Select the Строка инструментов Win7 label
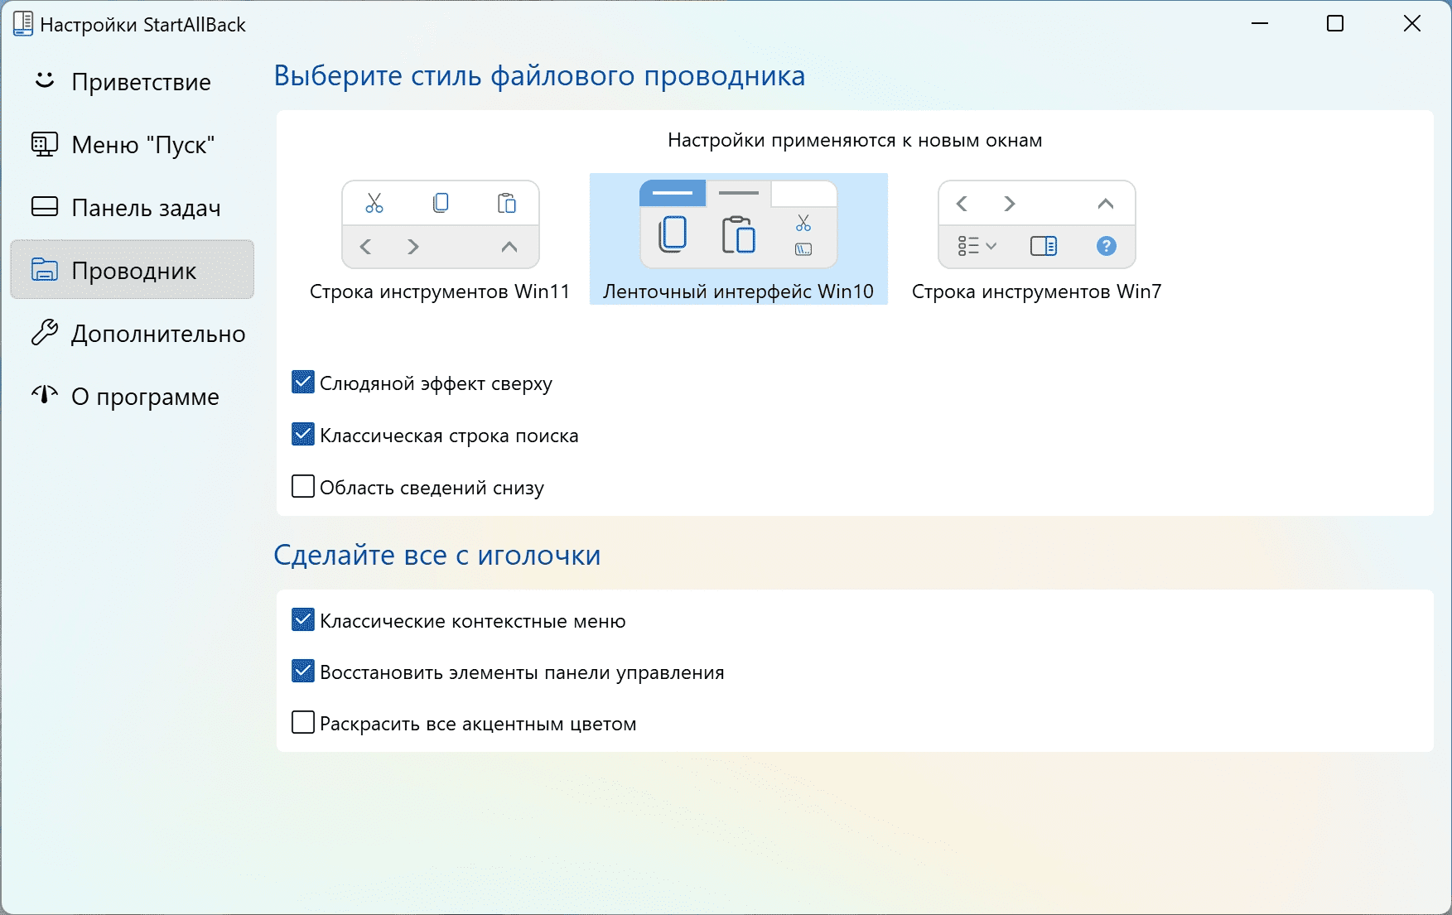This screenshot has width=1452, height=915. pos(1037,291)
